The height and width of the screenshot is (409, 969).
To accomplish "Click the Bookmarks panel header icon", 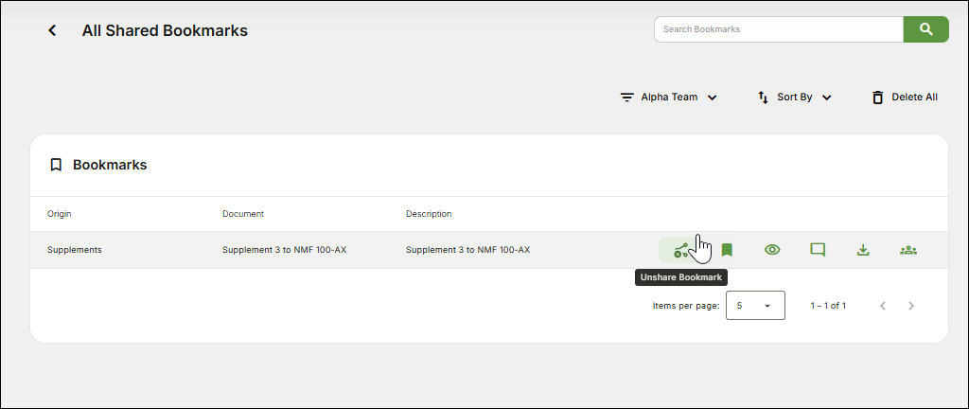I will click(x=56, y=165).
